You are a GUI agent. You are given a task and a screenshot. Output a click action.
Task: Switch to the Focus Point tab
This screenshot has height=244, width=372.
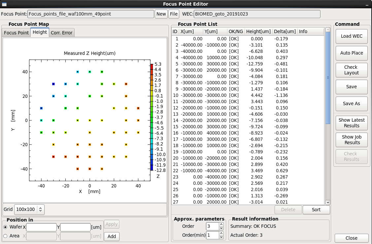[17, 33]
